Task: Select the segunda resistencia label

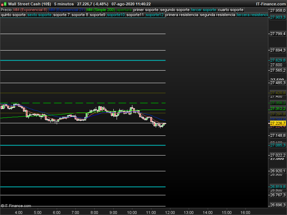Action: tap(217, 15)
